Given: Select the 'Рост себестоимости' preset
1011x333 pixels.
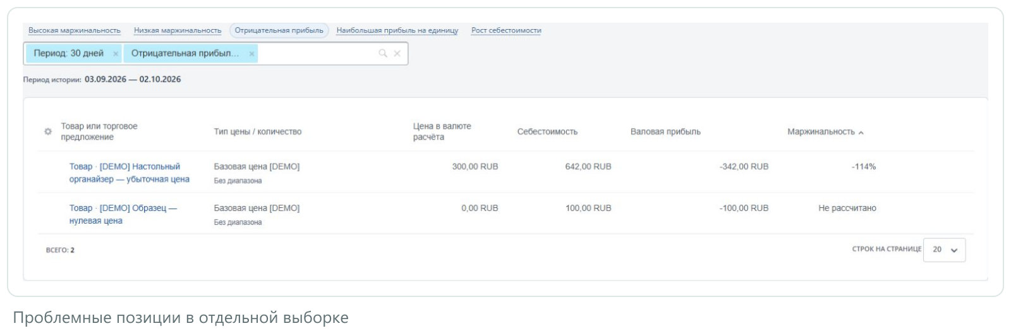Looking at the screenshot, I should (x=506, y=30).
